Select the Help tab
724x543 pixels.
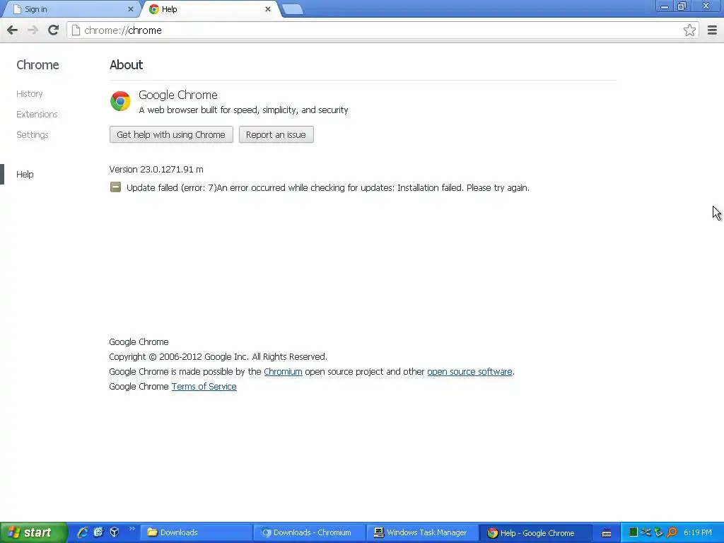pyautogui.click(x=210, y=9)
